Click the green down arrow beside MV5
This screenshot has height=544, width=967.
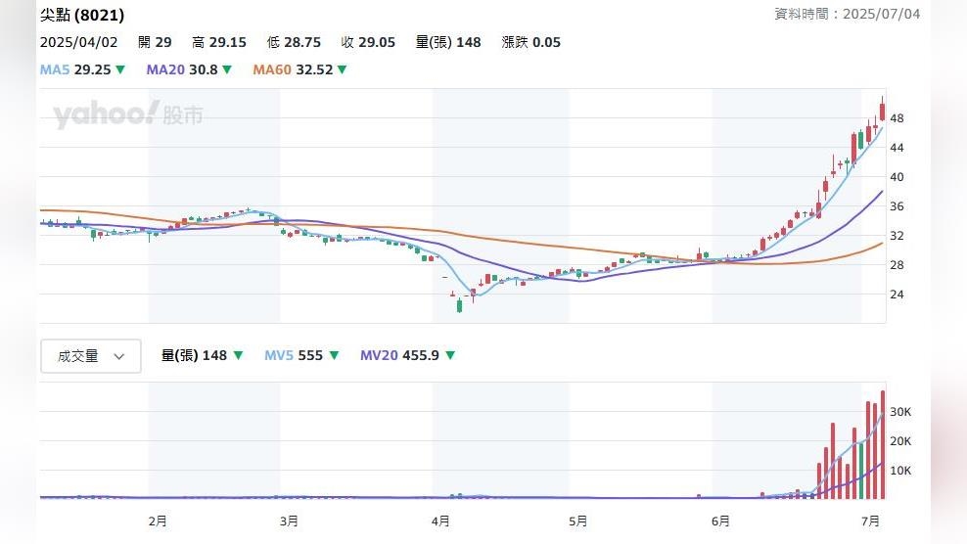334,356
